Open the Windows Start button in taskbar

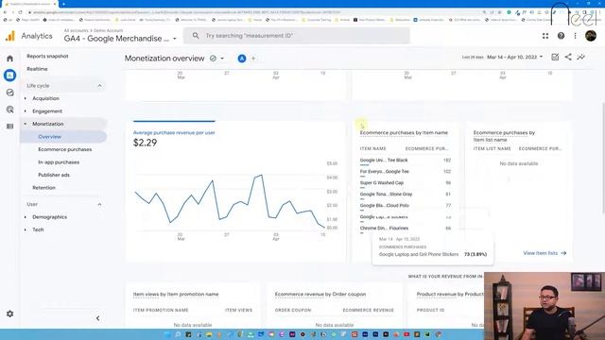point(167,334)
